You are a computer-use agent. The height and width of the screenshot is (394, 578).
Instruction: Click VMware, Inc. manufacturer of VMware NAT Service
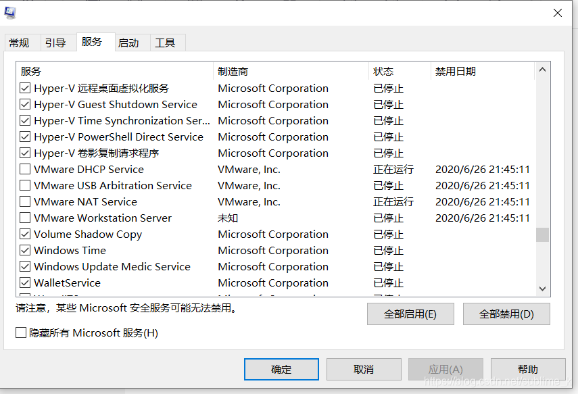coord(249,201)
